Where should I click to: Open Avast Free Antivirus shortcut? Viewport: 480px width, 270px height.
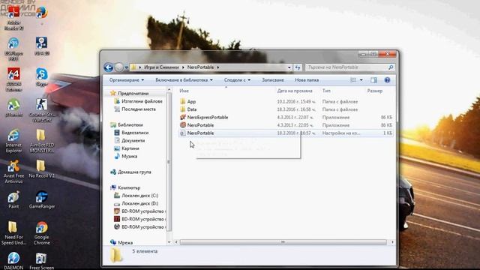click(x=13, y=171)
